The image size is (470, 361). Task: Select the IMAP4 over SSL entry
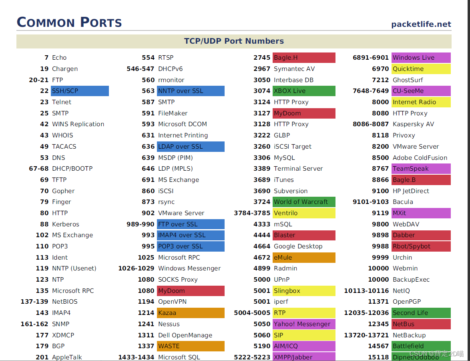point(191,235)
